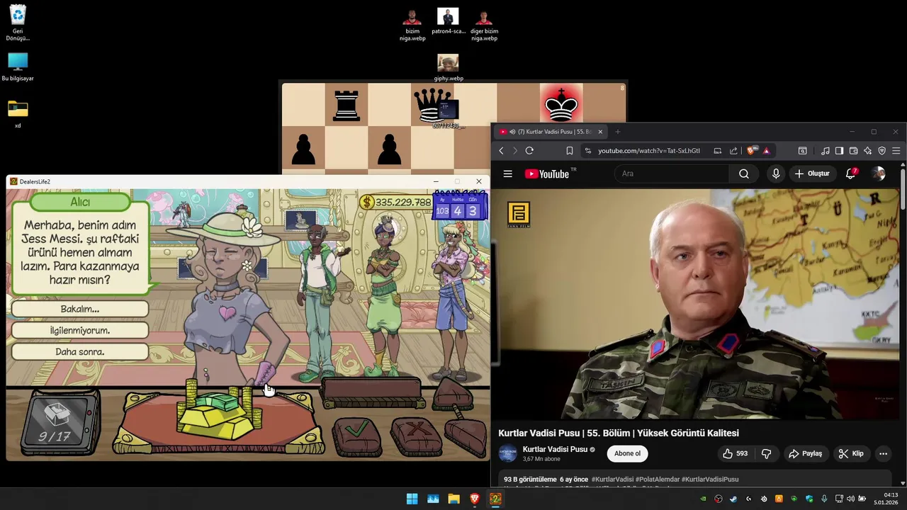907x510 pixels.
Task: Open site settings icon in address bar
Action: coord(587,151)
